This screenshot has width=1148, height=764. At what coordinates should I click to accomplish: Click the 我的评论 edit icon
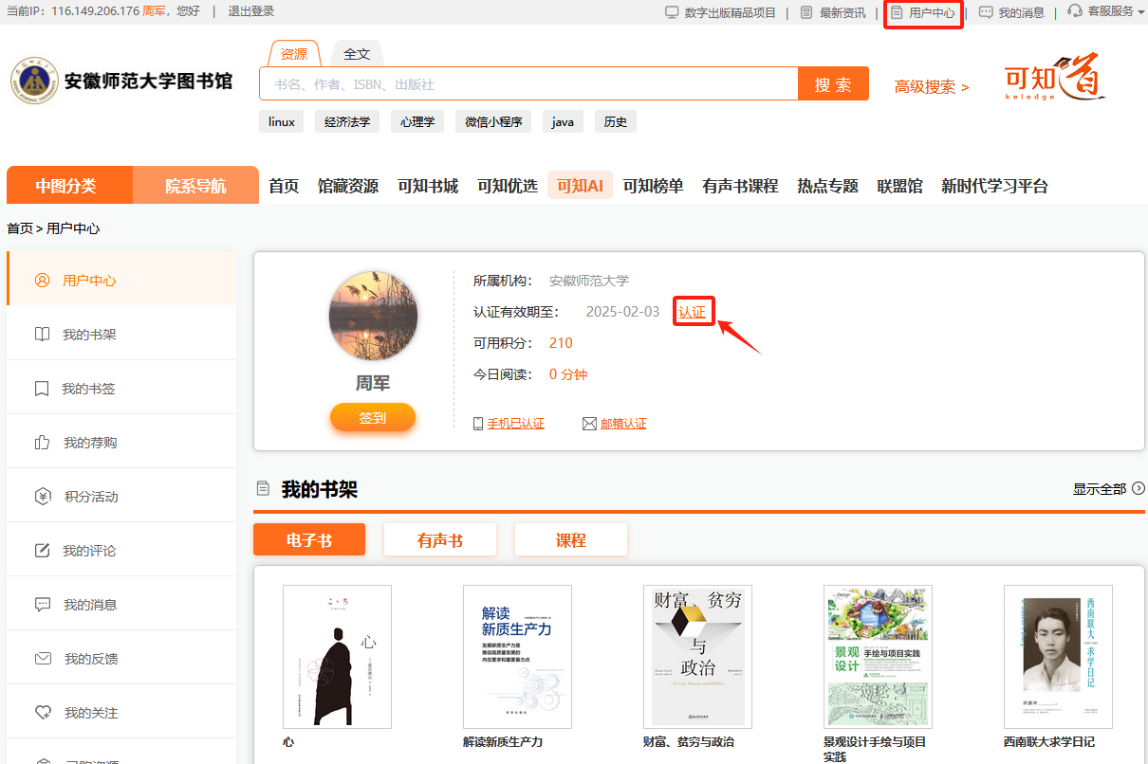click(x=42, y=551)
